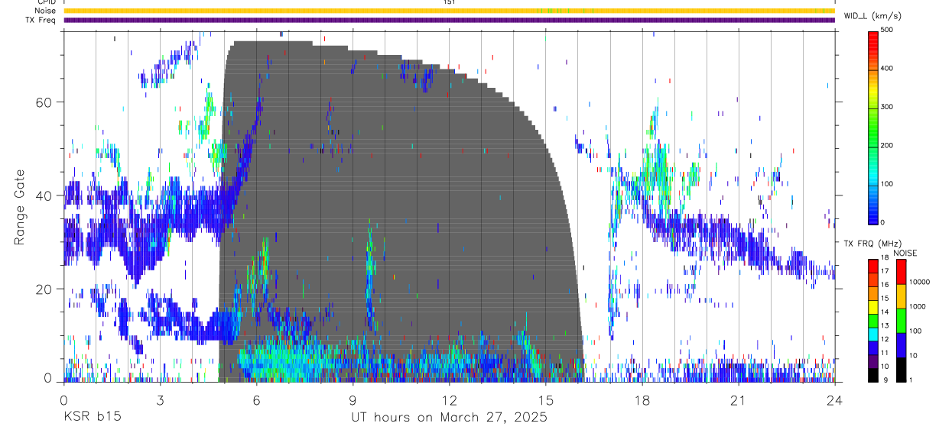Click the purple TX Freq strip above the plot
The width and height of the screenshot is (939, 433).
pyautogui.click(x=450, y=20)
